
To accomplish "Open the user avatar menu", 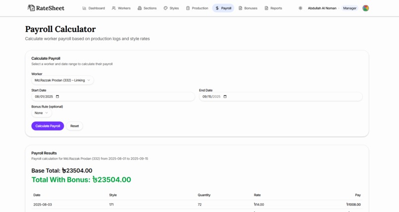I will pyautogui.click(x=366, y=8).
